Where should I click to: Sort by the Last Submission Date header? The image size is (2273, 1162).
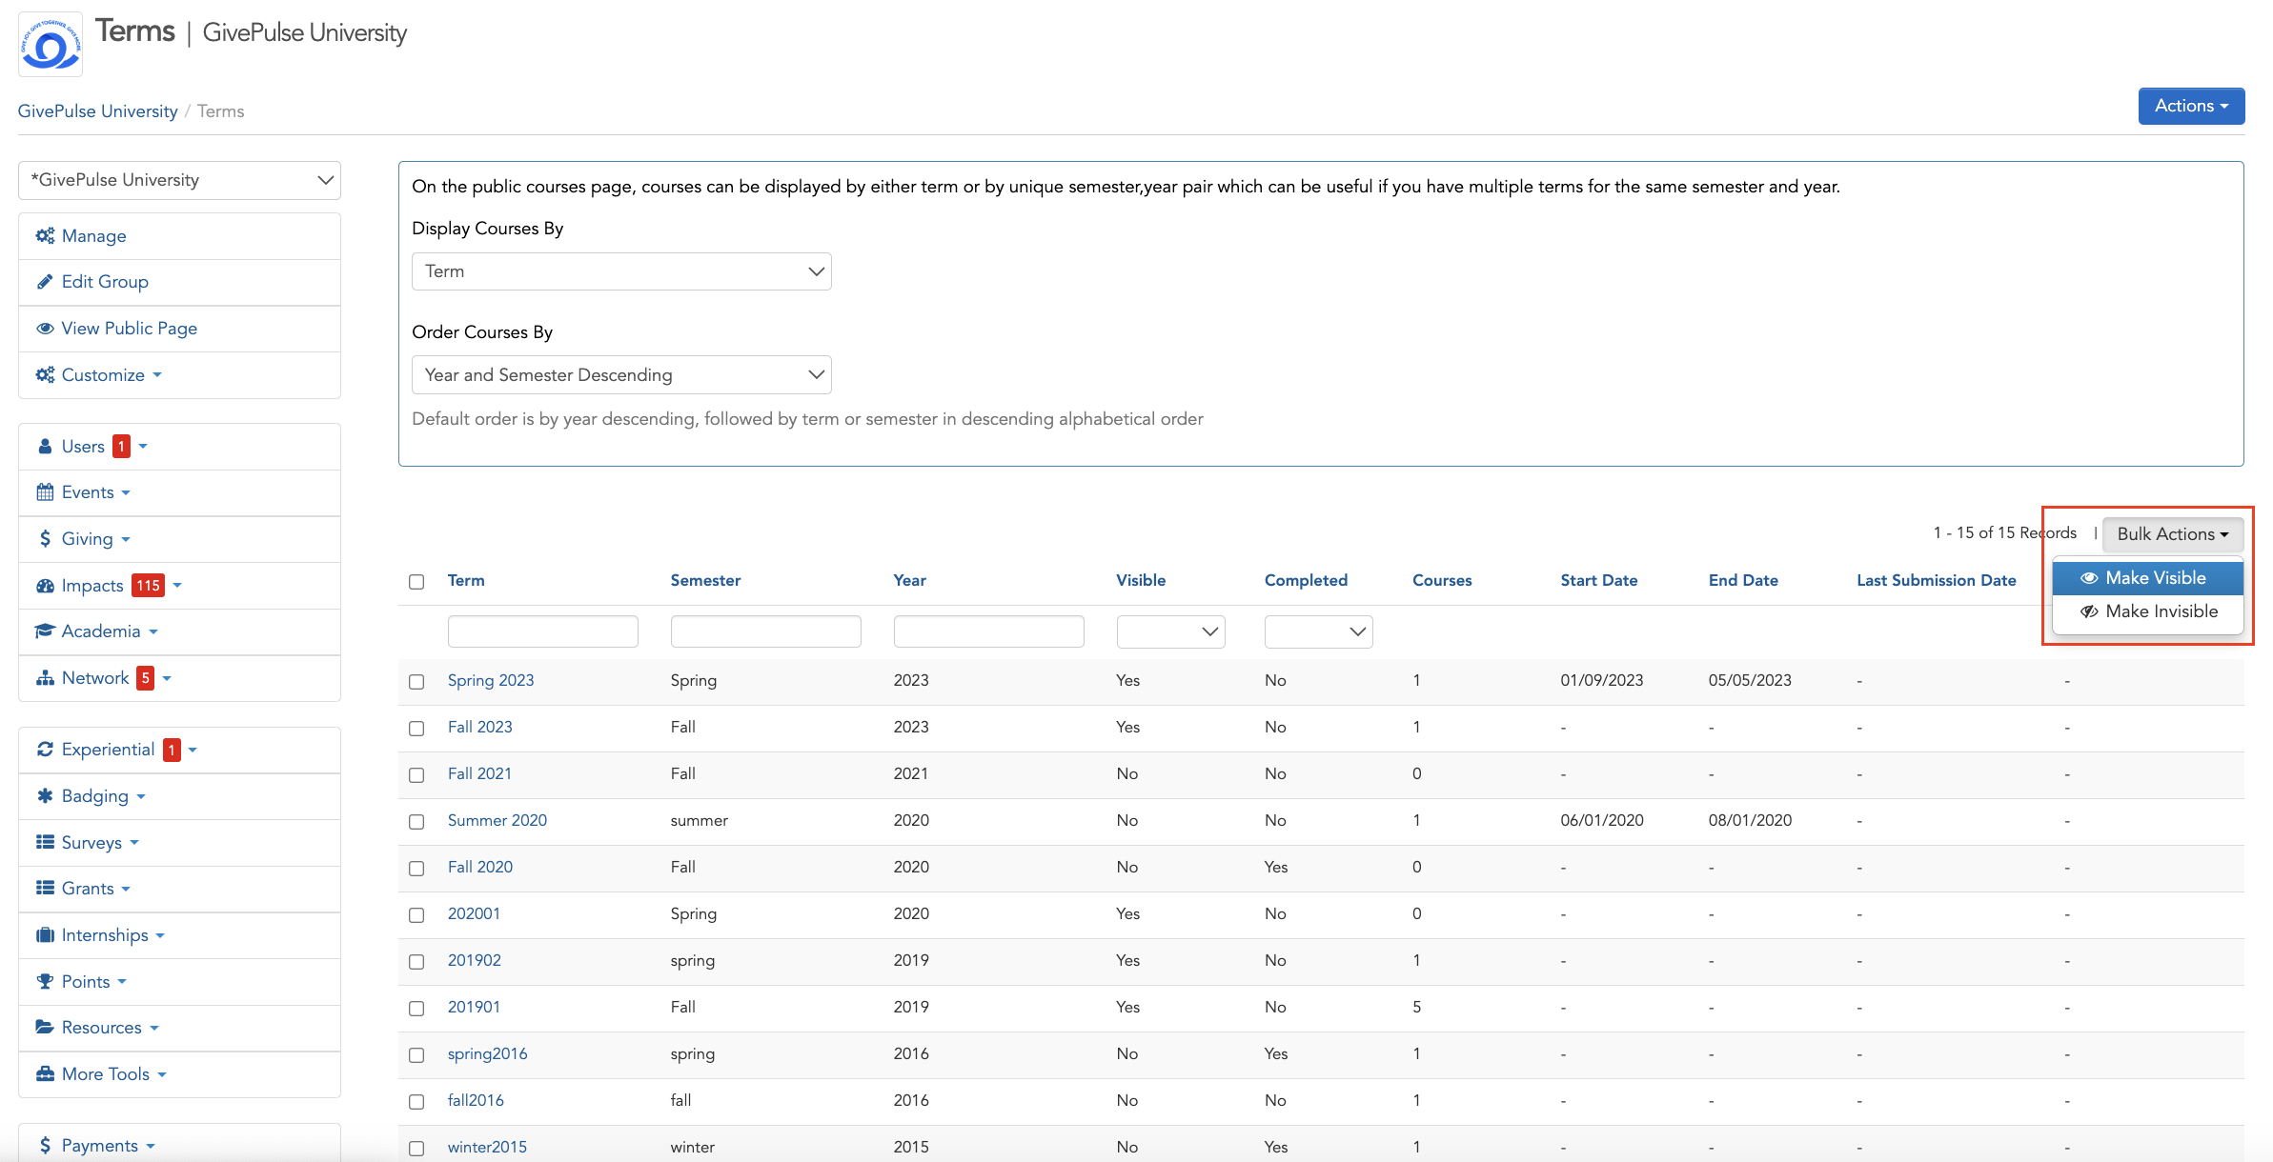click(1936, 580)
